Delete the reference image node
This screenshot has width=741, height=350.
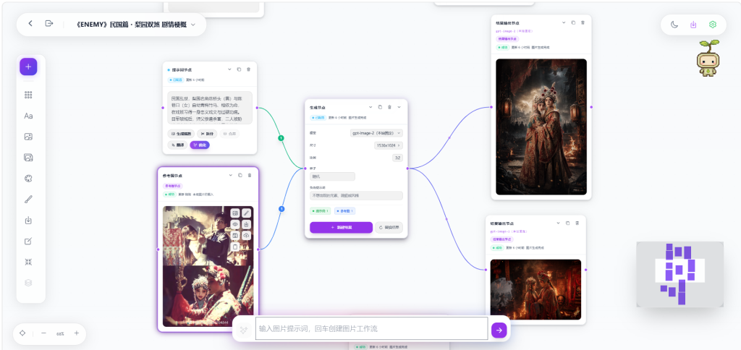[x=250, y=175]
